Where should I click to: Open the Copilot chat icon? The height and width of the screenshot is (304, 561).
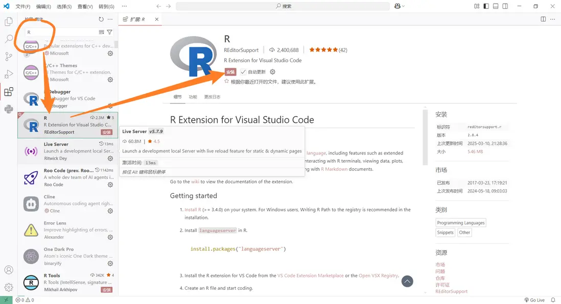[397, 6]
